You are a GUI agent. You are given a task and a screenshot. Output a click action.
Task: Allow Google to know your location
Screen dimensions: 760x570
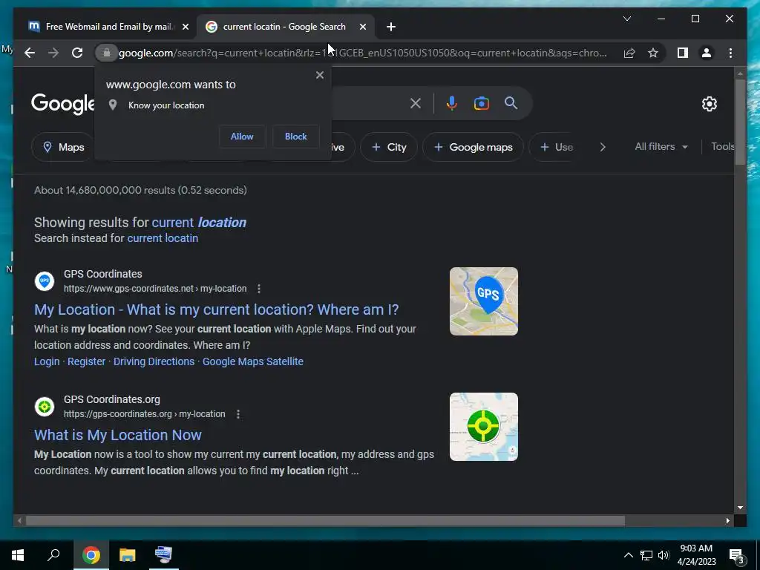pos(242,137)
